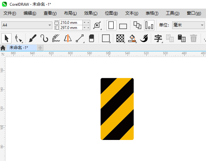Select the Shape node edit tool
Image resolution: width=206 pixels, height=161 pixels.
[x=18, y=39]
